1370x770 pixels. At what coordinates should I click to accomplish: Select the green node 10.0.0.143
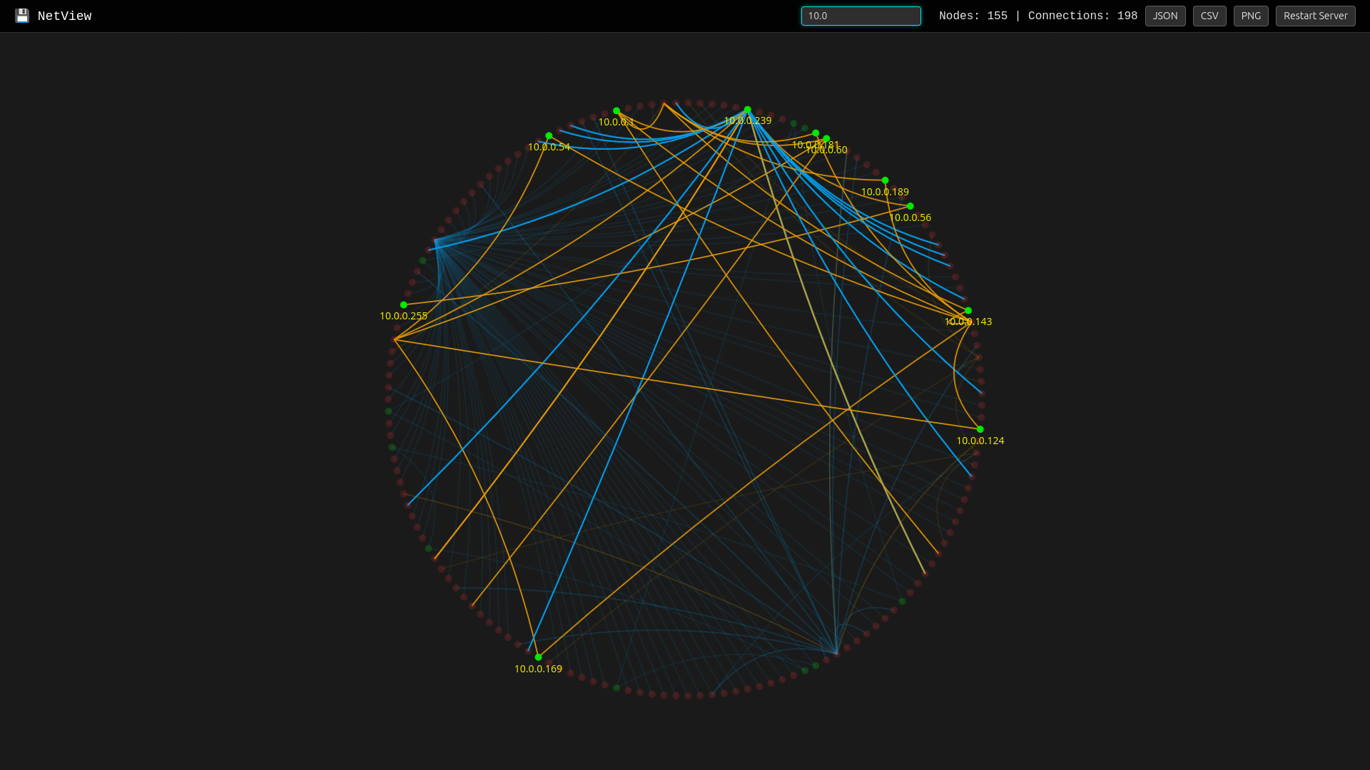[x=967, y=310]
